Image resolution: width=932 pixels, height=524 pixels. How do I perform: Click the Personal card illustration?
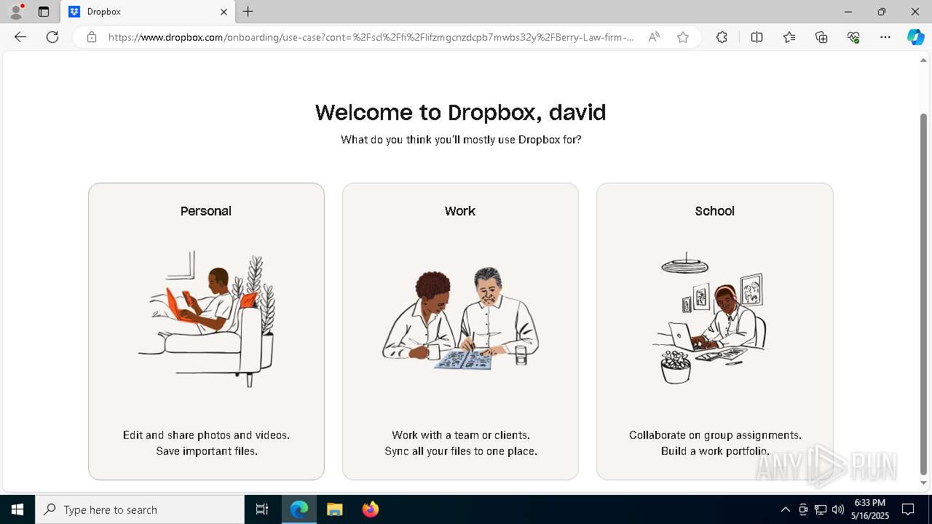(207, 319)
